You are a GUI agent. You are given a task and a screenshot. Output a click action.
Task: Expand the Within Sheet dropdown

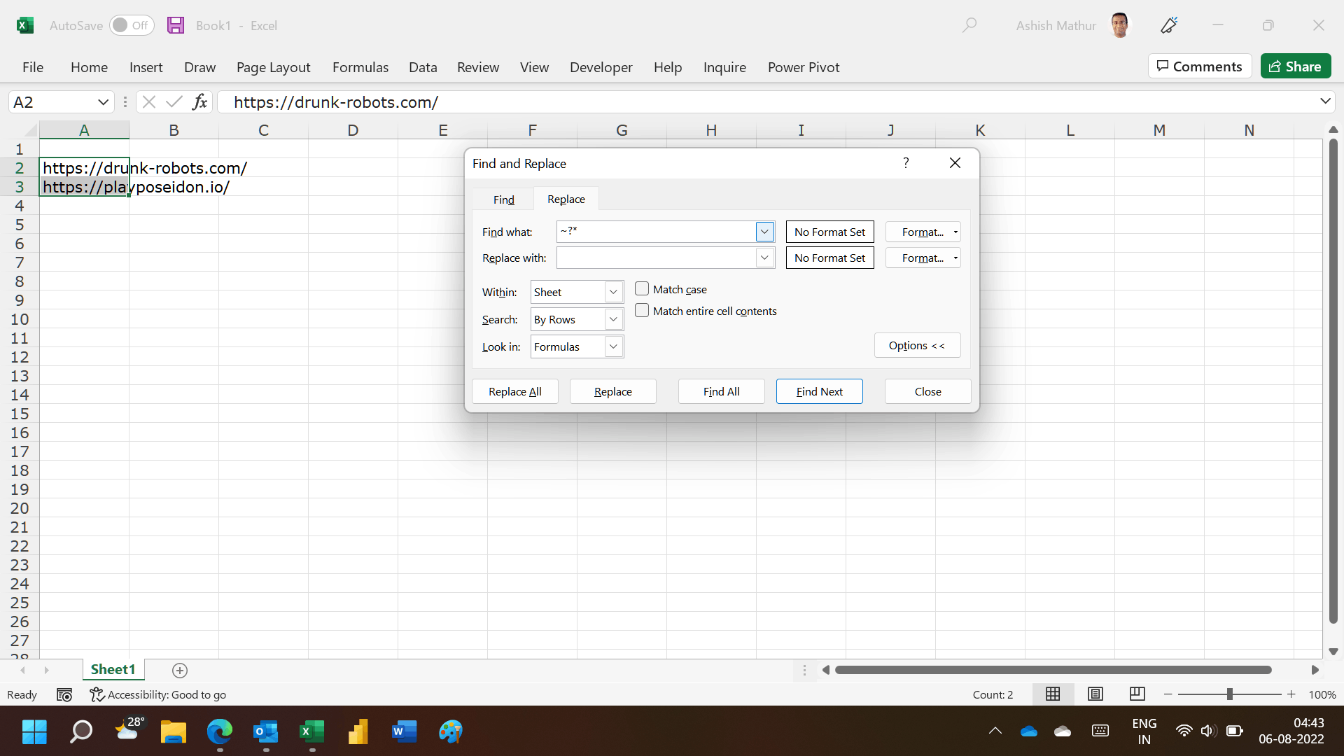coord(613,293)
